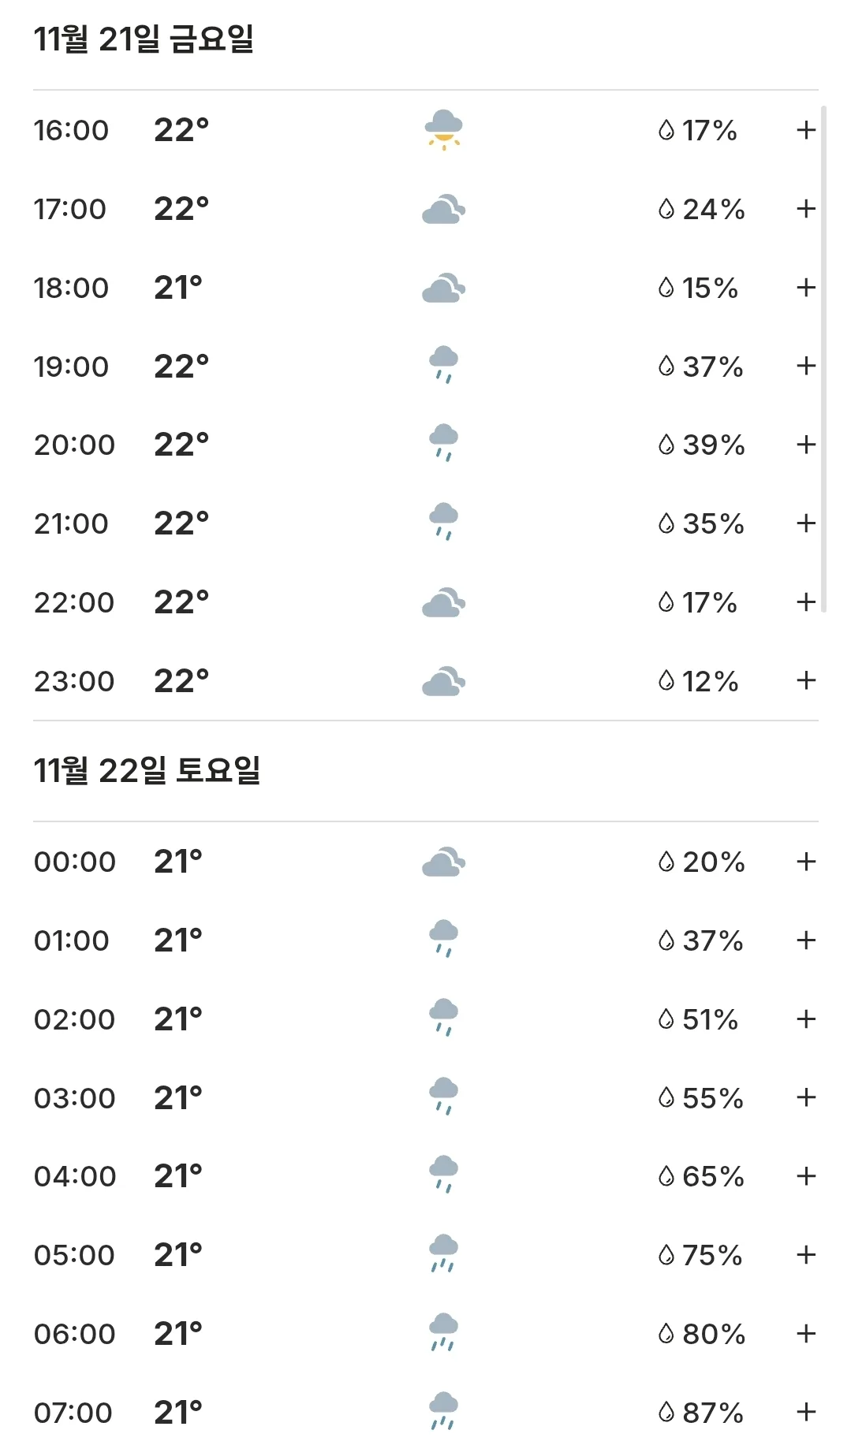851x1445 pixels.
Task: Open details for 01:00 with plus
Action: coord(806,940)
